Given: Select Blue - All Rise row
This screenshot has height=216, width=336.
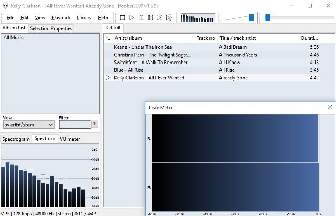Looking at the screenshot, I should 212,70.
